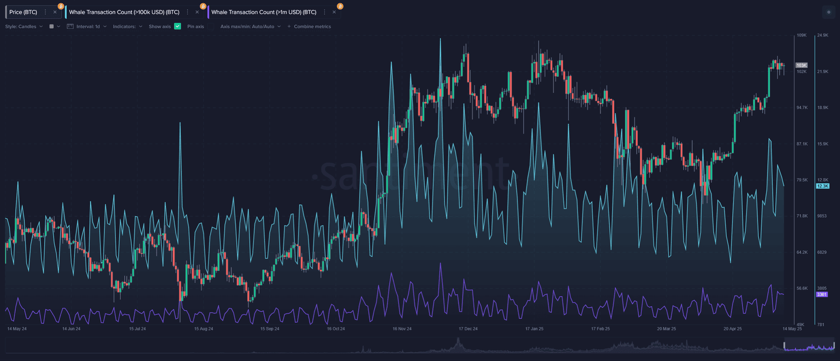Viewport: 840px width, 361px height.
Task: Open options for Whale Transaction Count >1m metric
Action: point(324,12)
